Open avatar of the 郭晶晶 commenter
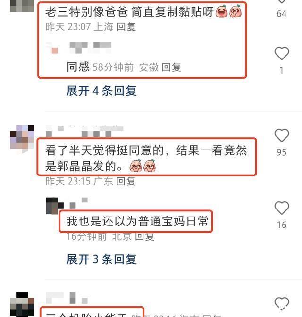 click(22, 137)
